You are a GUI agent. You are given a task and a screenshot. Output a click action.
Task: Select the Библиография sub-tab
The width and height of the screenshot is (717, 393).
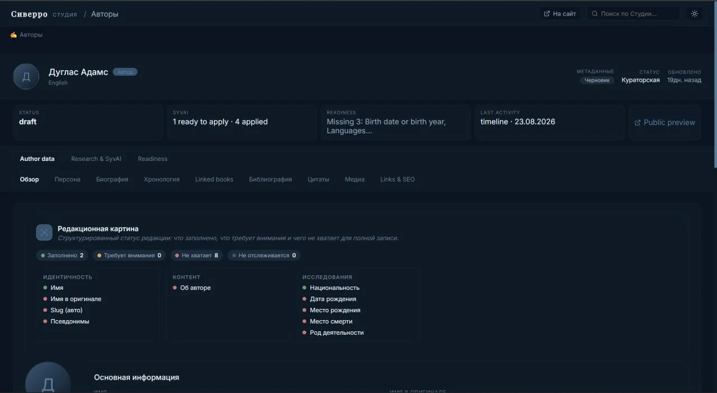(271, 179)
